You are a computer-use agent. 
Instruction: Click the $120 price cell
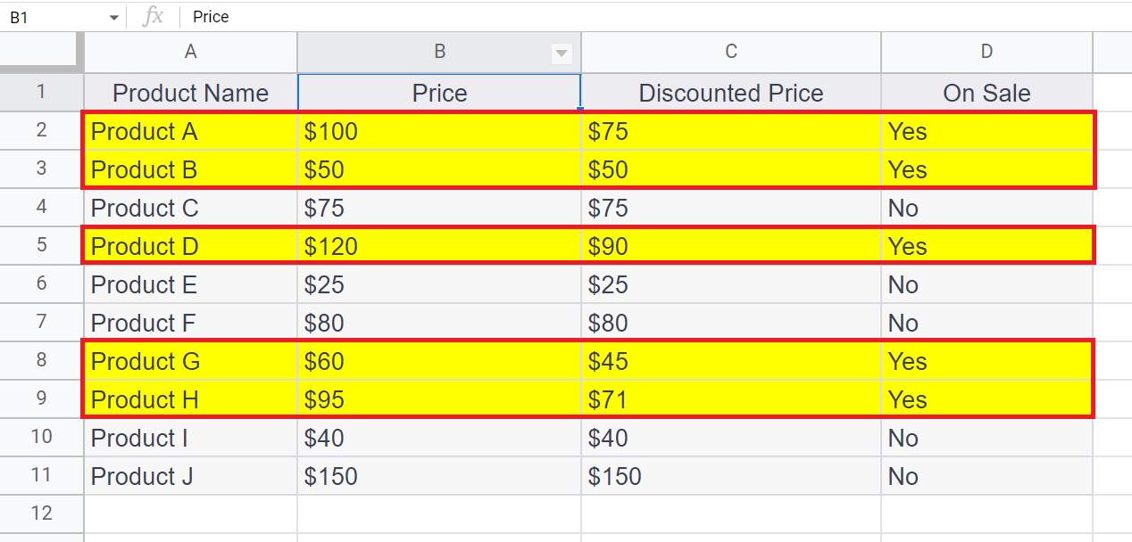click(x=438, y=246)
